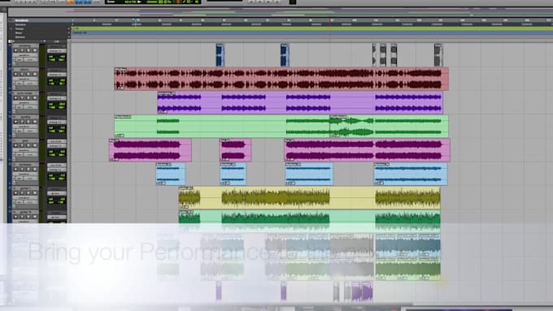This screenshot has height=311, width=553.
Task: Click the green tempo ruler bar
Action: pyautogui.click(x=312, y=28)
